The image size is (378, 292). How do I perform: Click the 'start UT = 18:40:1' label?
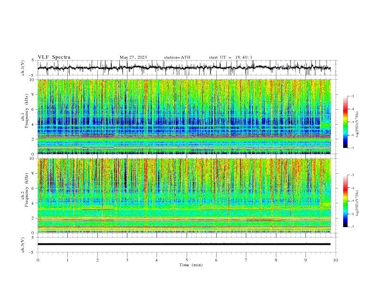(231, 57)
